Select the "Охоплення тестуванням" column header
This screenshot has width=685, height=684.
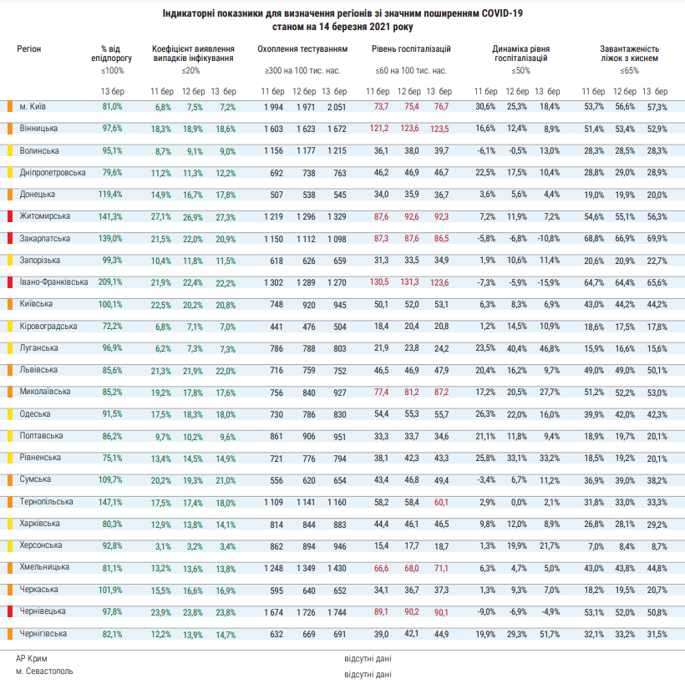pyautogui.click(x=302, y=49)
